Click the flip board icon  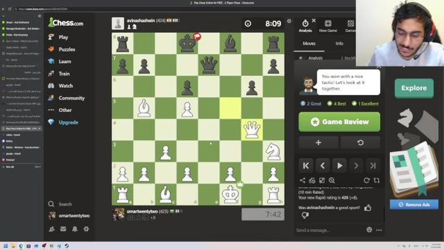click(376, 180)
